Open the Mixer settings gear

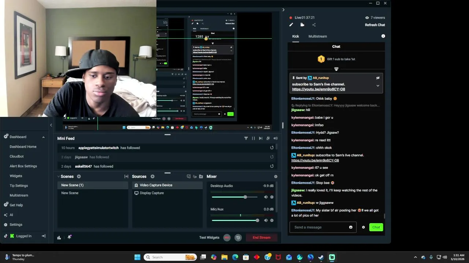[x=276, y=176]
